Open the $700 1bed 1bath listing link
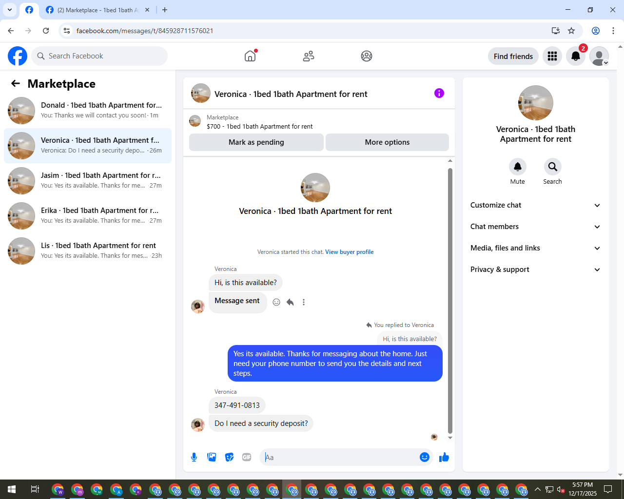The height and width of the screenshot is (499, 624). (260, 126)
